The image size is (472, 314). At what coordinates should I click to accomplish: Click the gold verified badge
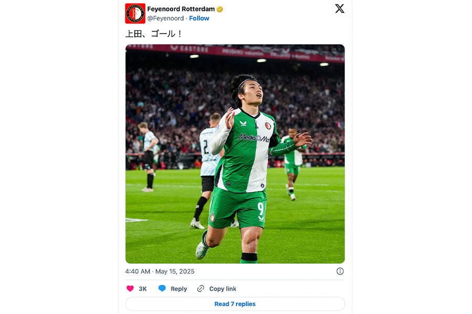(x=220, y=9)
